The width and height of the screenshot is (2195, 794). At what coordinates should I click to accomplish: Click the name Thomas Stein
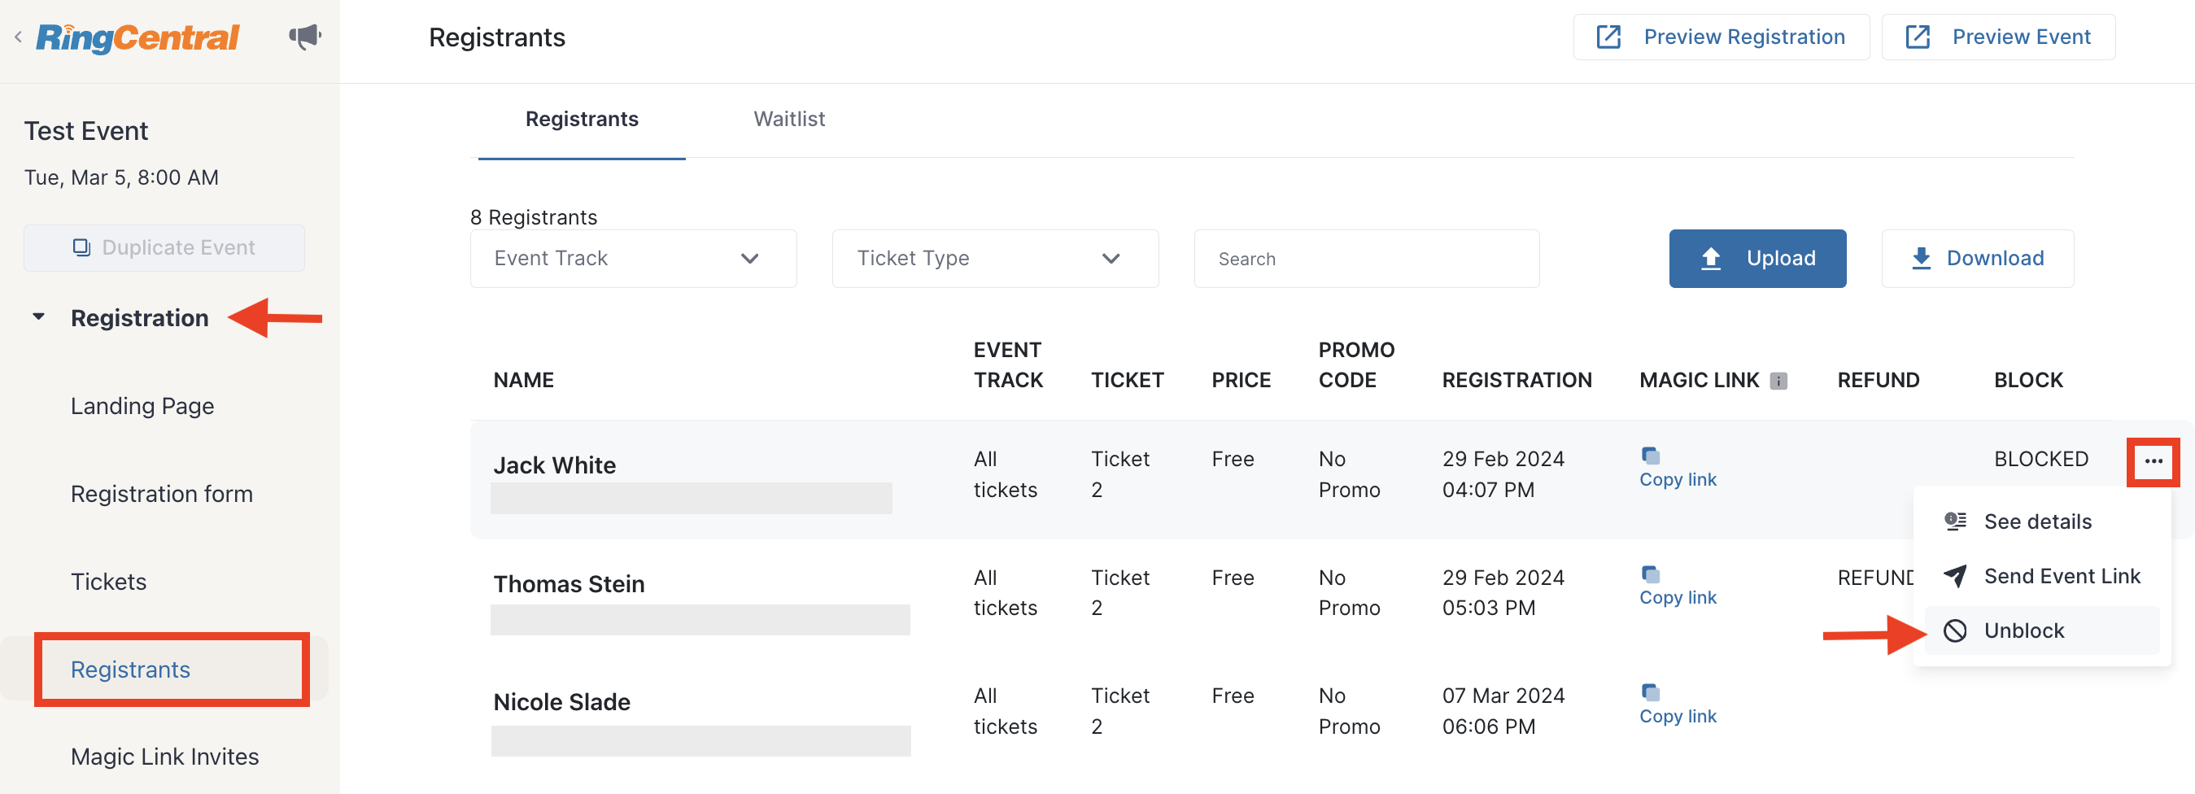point(569,584)
